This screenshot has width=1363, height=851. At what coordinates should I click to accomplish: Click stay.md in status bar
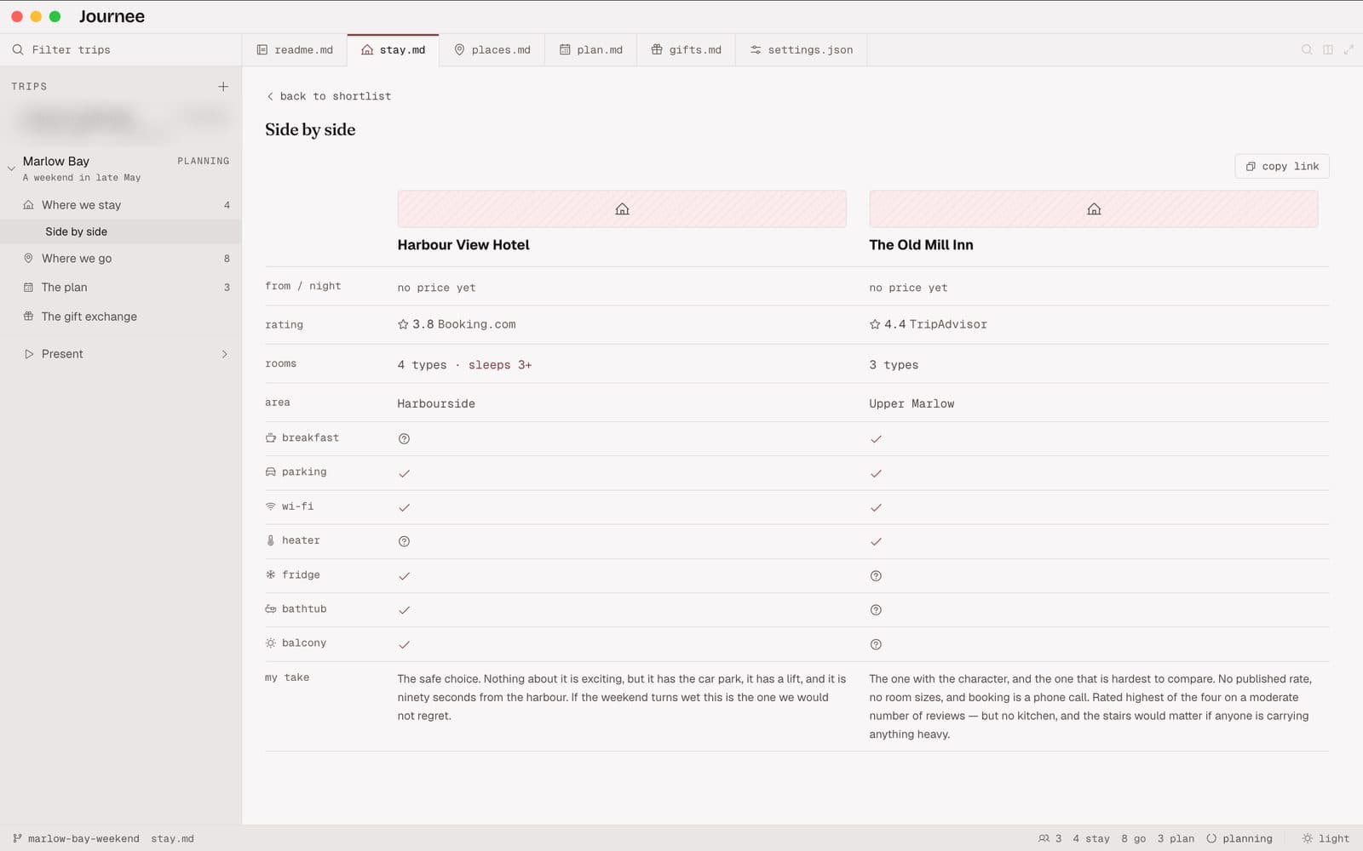click(x=173, y=838)
